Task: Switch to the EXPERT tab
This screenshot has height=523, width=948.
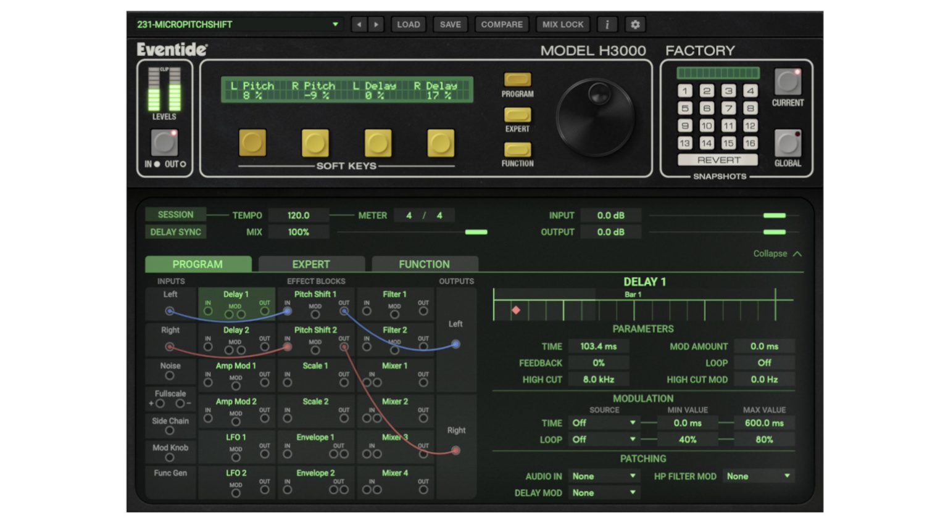Action: [x=311, y=264]
